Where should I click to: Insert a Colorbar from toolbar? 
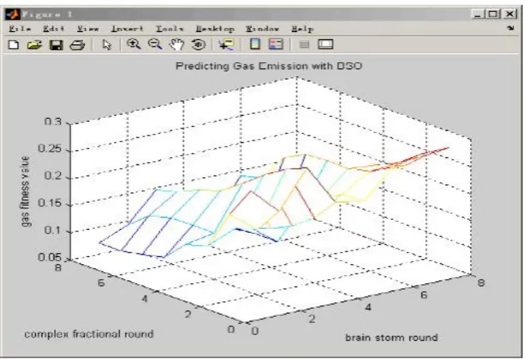tap(256, 44)
